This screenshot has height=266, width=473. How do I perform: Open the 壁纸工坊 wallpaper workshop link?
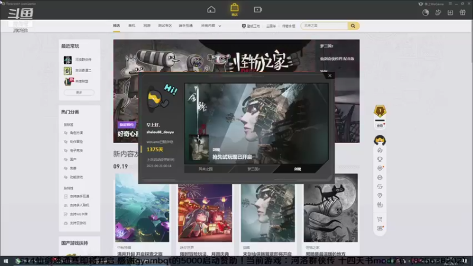point(251,26)
